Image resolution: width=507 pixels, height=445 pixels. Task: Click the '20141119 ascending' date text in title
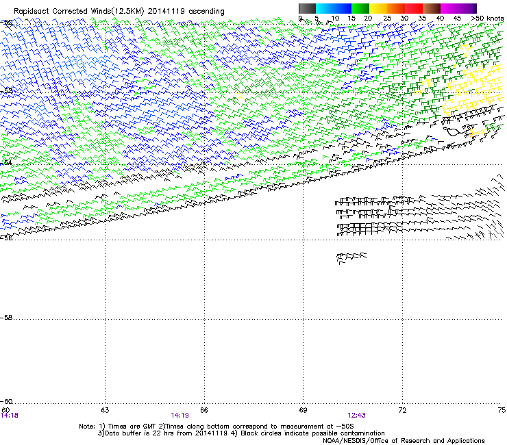tap(186, 12)
